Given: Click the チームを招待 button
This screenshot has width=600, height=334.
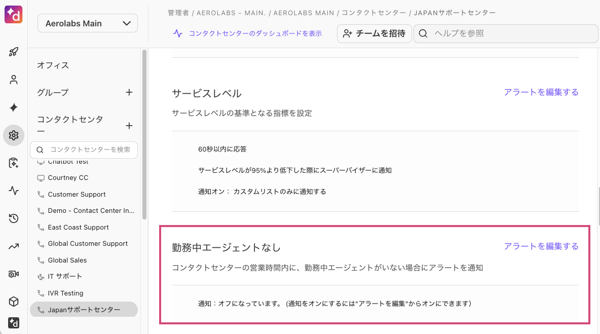Looking at the screenshot, I should pyautogui.click(x=374, y=33).
